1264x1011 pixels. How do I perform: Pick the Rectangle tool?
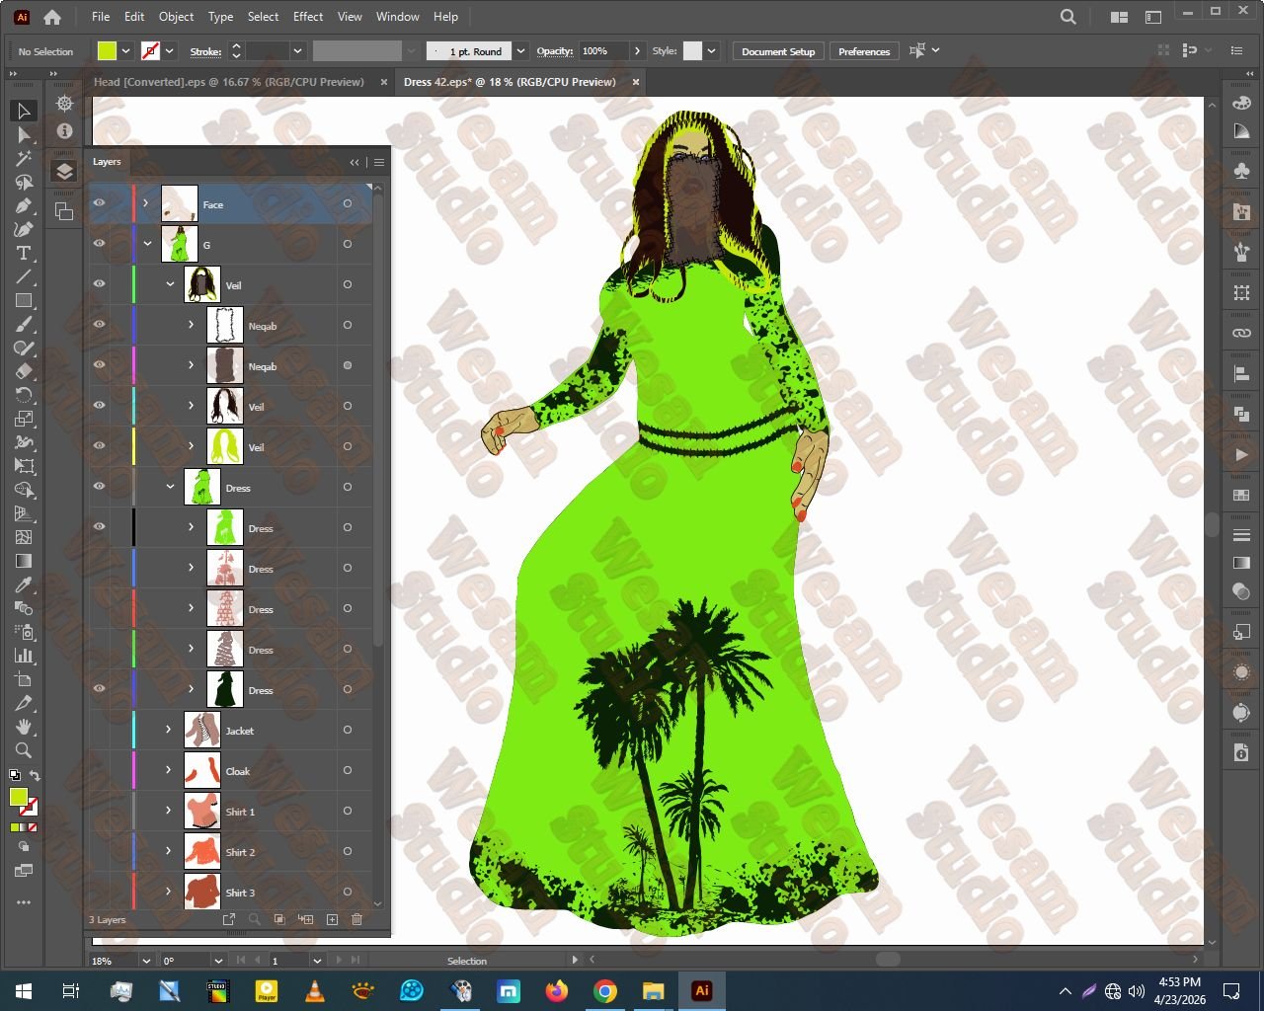(24, 300)
